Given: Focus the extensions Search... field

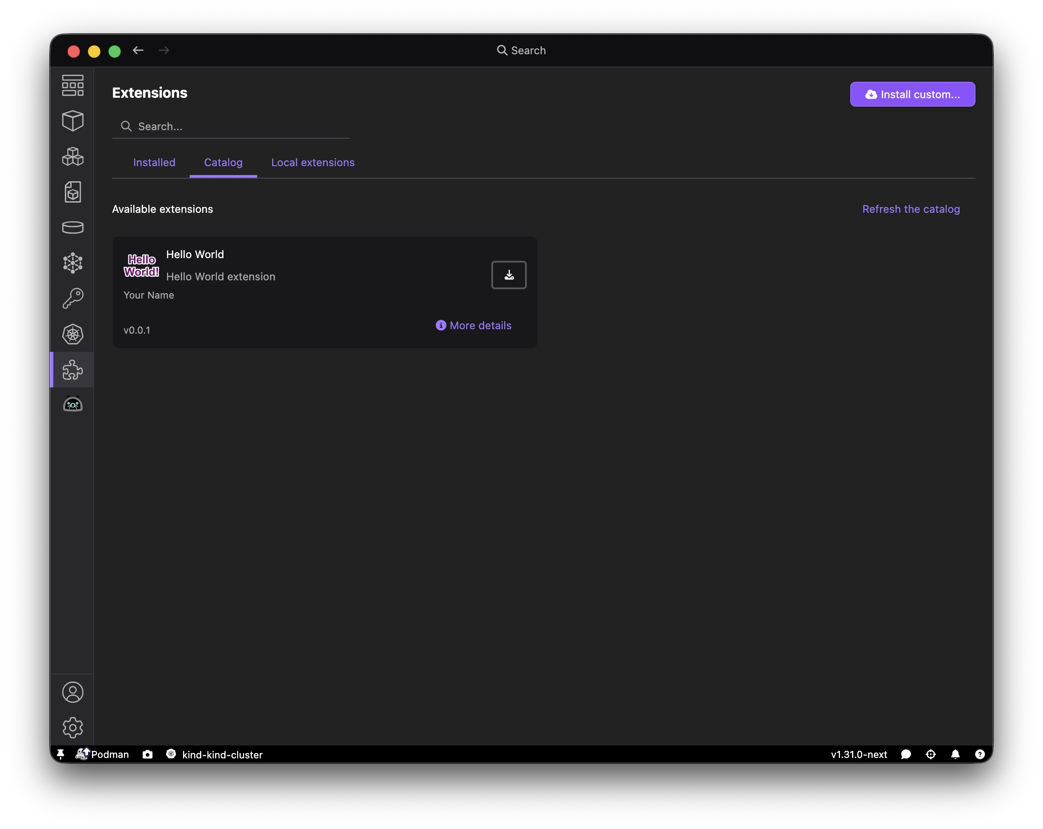Looking at the screenshot, I should [x=231, y=126].
